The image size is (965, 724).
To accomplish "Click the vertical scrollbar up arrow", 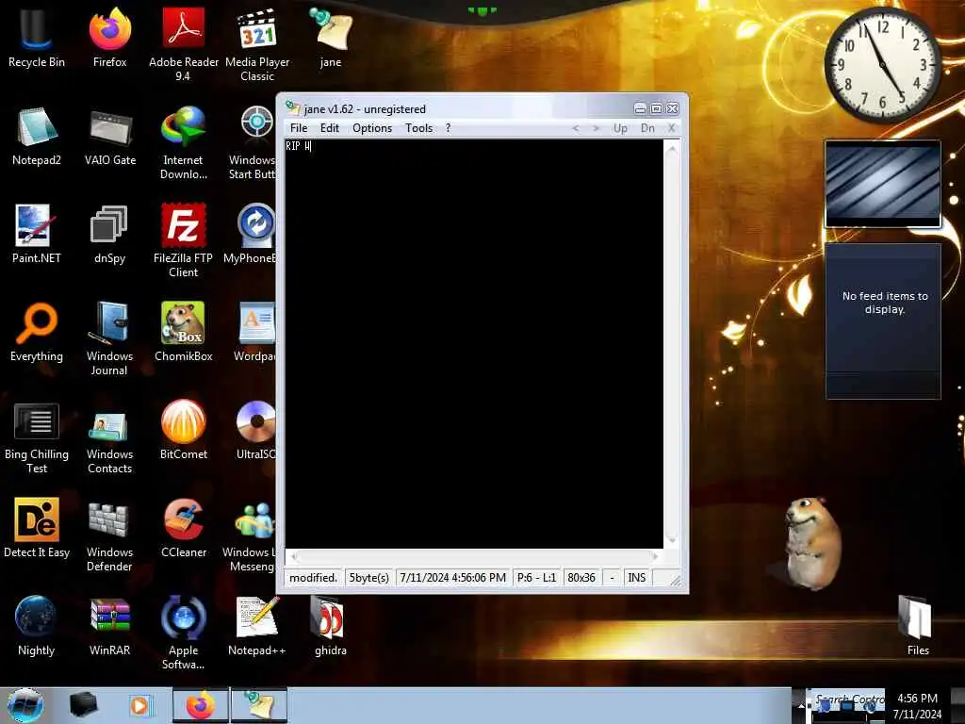I will (672, 148).
